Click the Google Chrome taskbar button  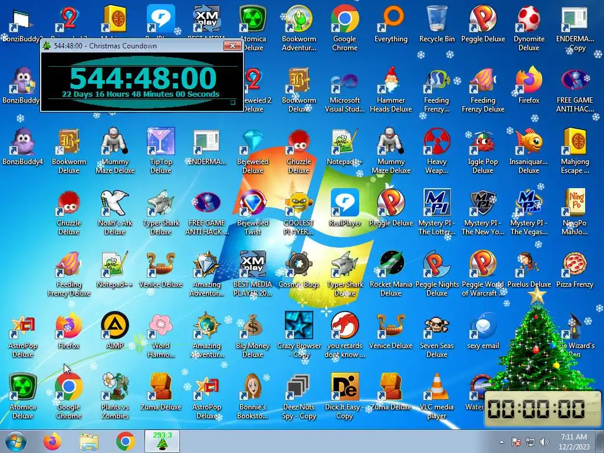coord(125,441)
